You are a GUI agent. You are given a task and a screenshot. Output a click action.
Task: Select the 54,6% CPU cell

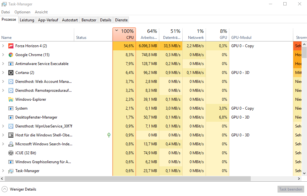tap(124, 46)
